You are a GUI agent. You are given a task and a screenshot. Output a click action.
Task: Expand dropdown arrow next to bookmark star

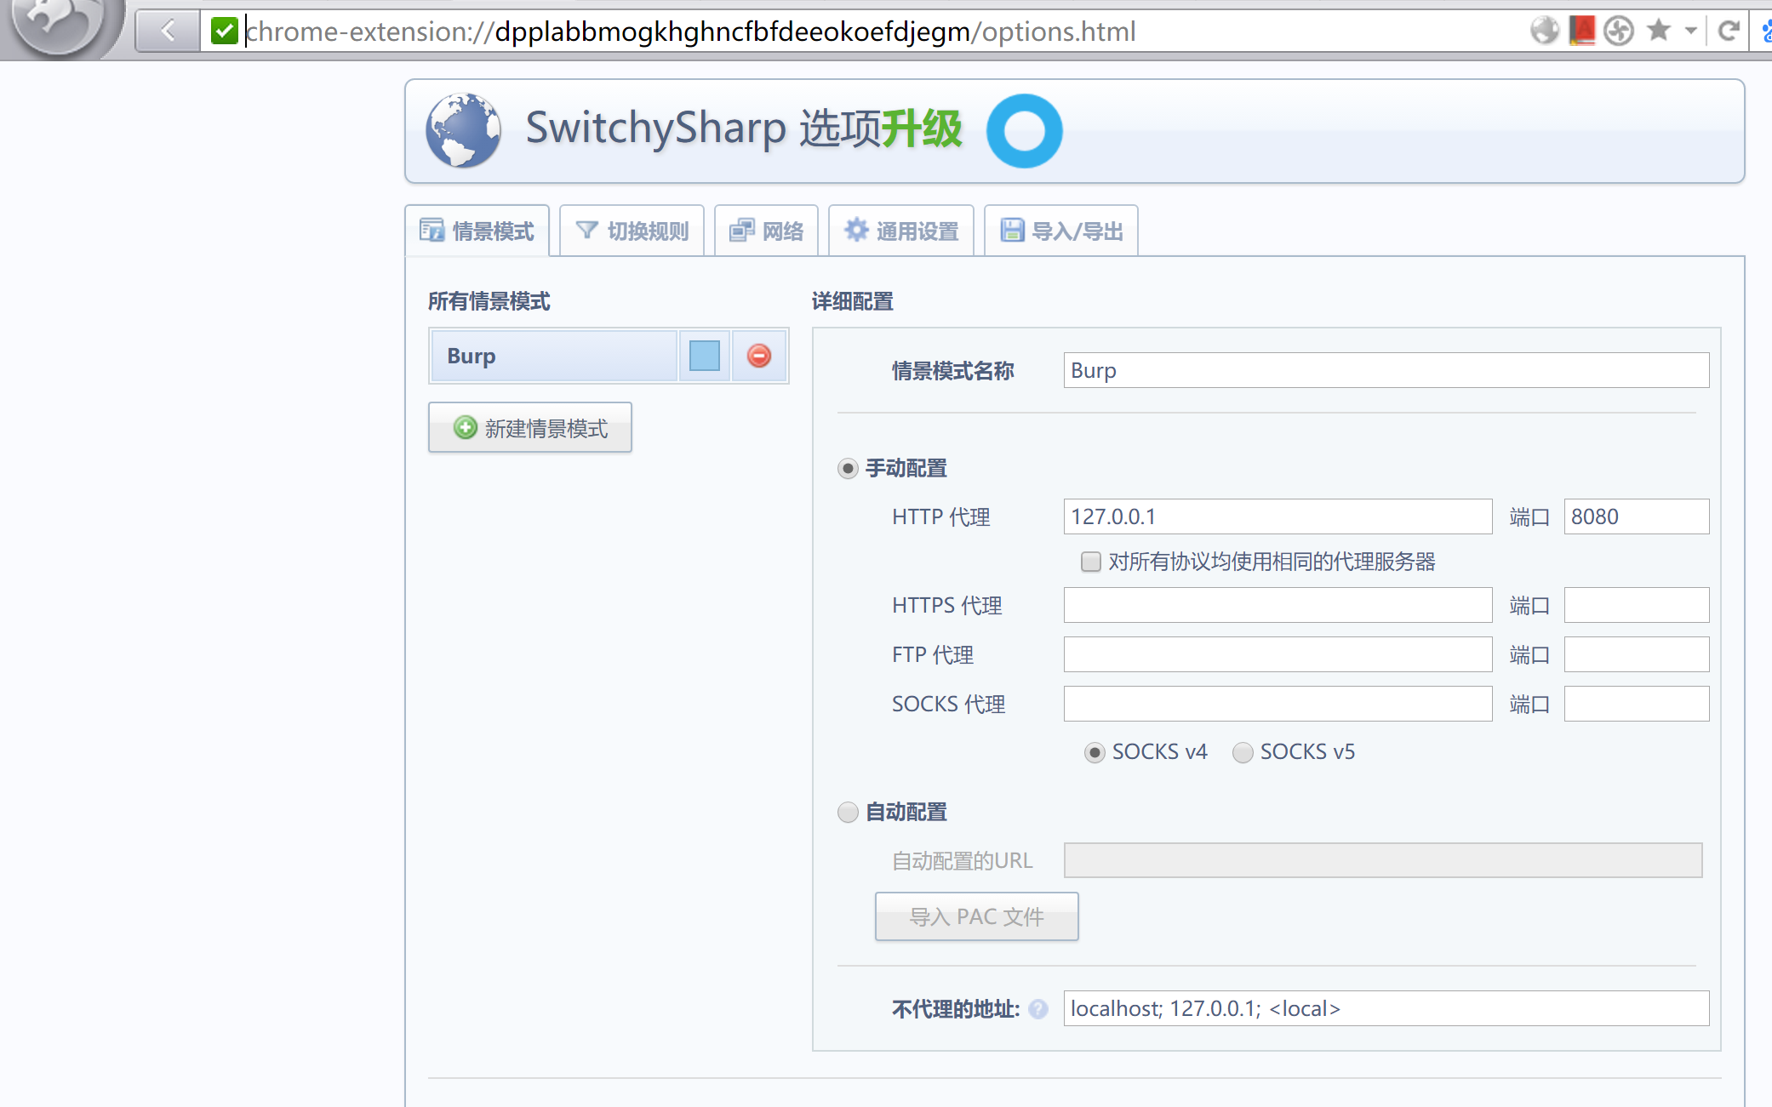1690,31
